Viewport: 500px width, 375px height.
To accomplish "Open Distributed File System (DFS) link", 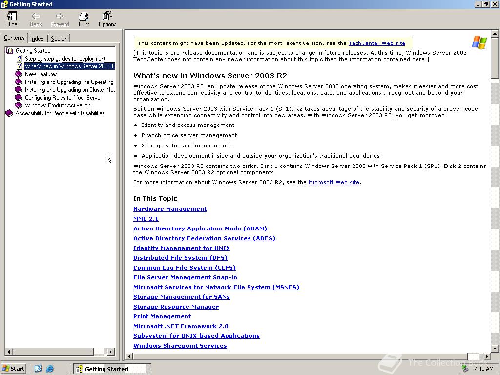I will pyautogui.click(x=180, y=258).
